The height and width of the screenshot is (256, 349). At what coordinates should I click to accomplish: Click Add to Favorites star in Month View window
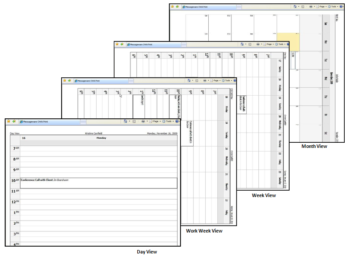(x=177, y=6)
